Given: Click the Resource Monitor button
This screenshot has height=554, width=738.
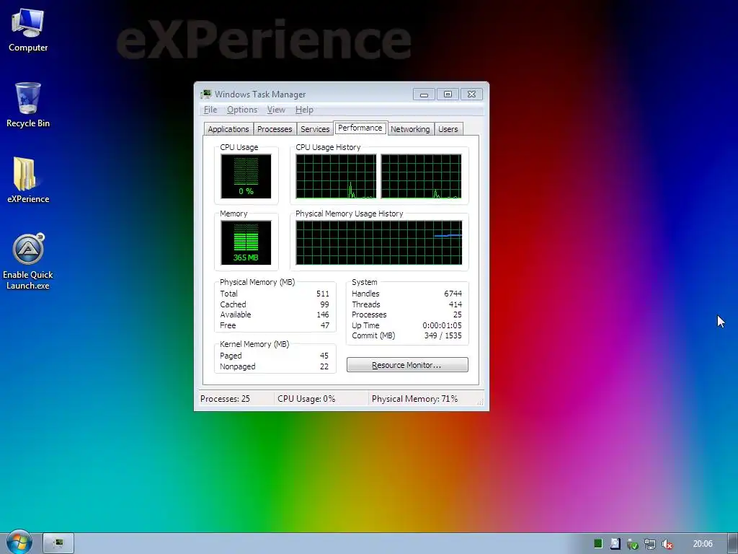Looking at the screenshot, I should [x=407, y=365].
